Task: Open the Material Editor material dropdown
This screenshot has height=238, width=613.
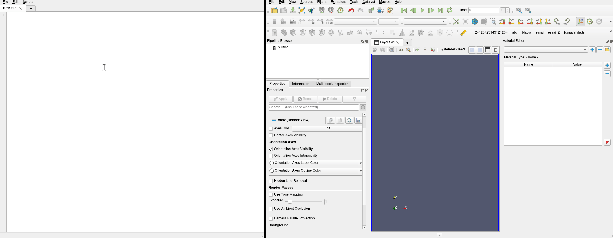Action: [546, 50]
